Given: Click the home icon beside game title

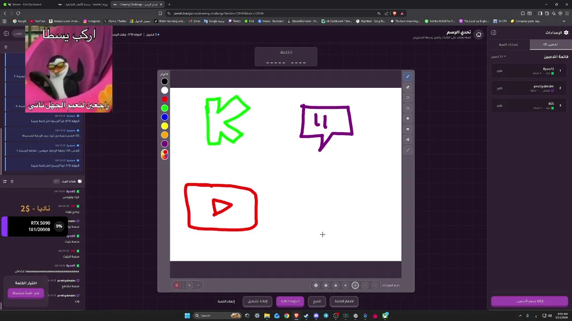Looking at the screenshot, I should [x=479, y=35].
